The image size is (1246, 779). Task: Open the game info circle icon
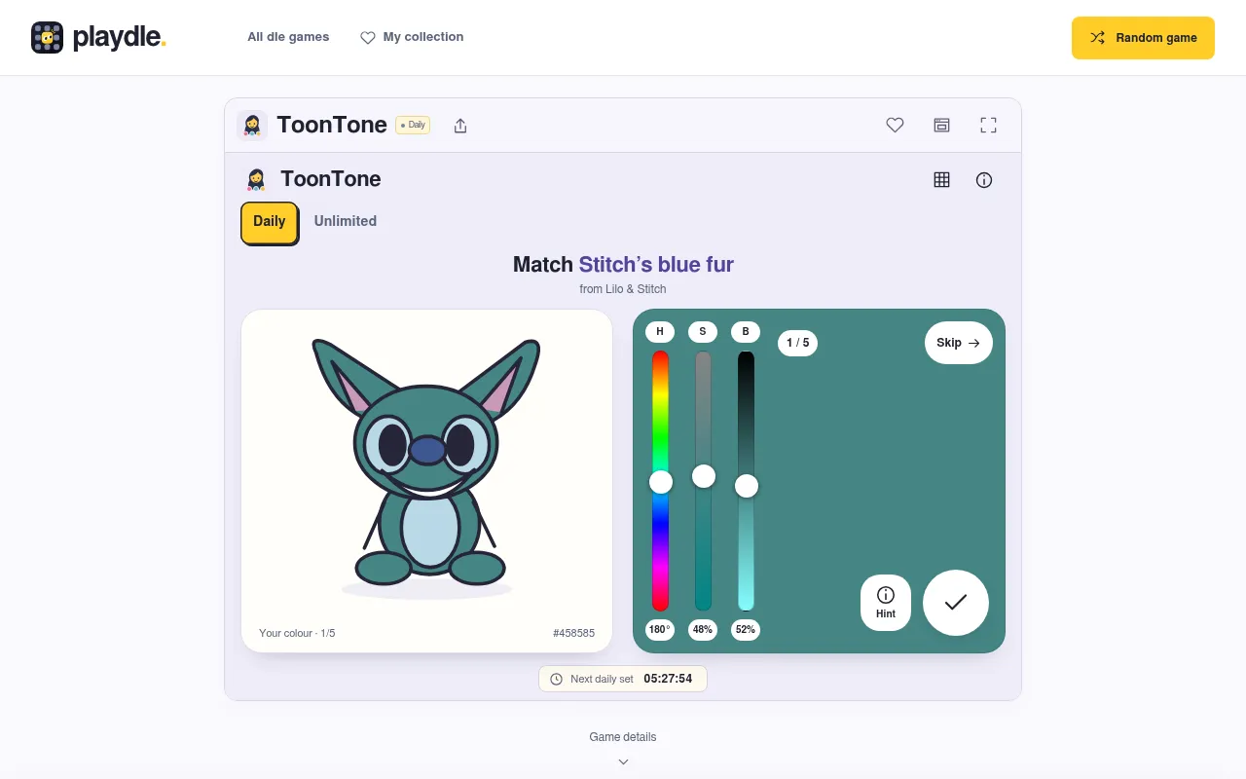[x=984, y=180]
